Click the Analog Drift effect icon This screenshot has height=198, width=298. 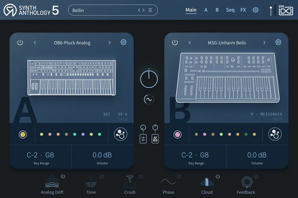52,182
